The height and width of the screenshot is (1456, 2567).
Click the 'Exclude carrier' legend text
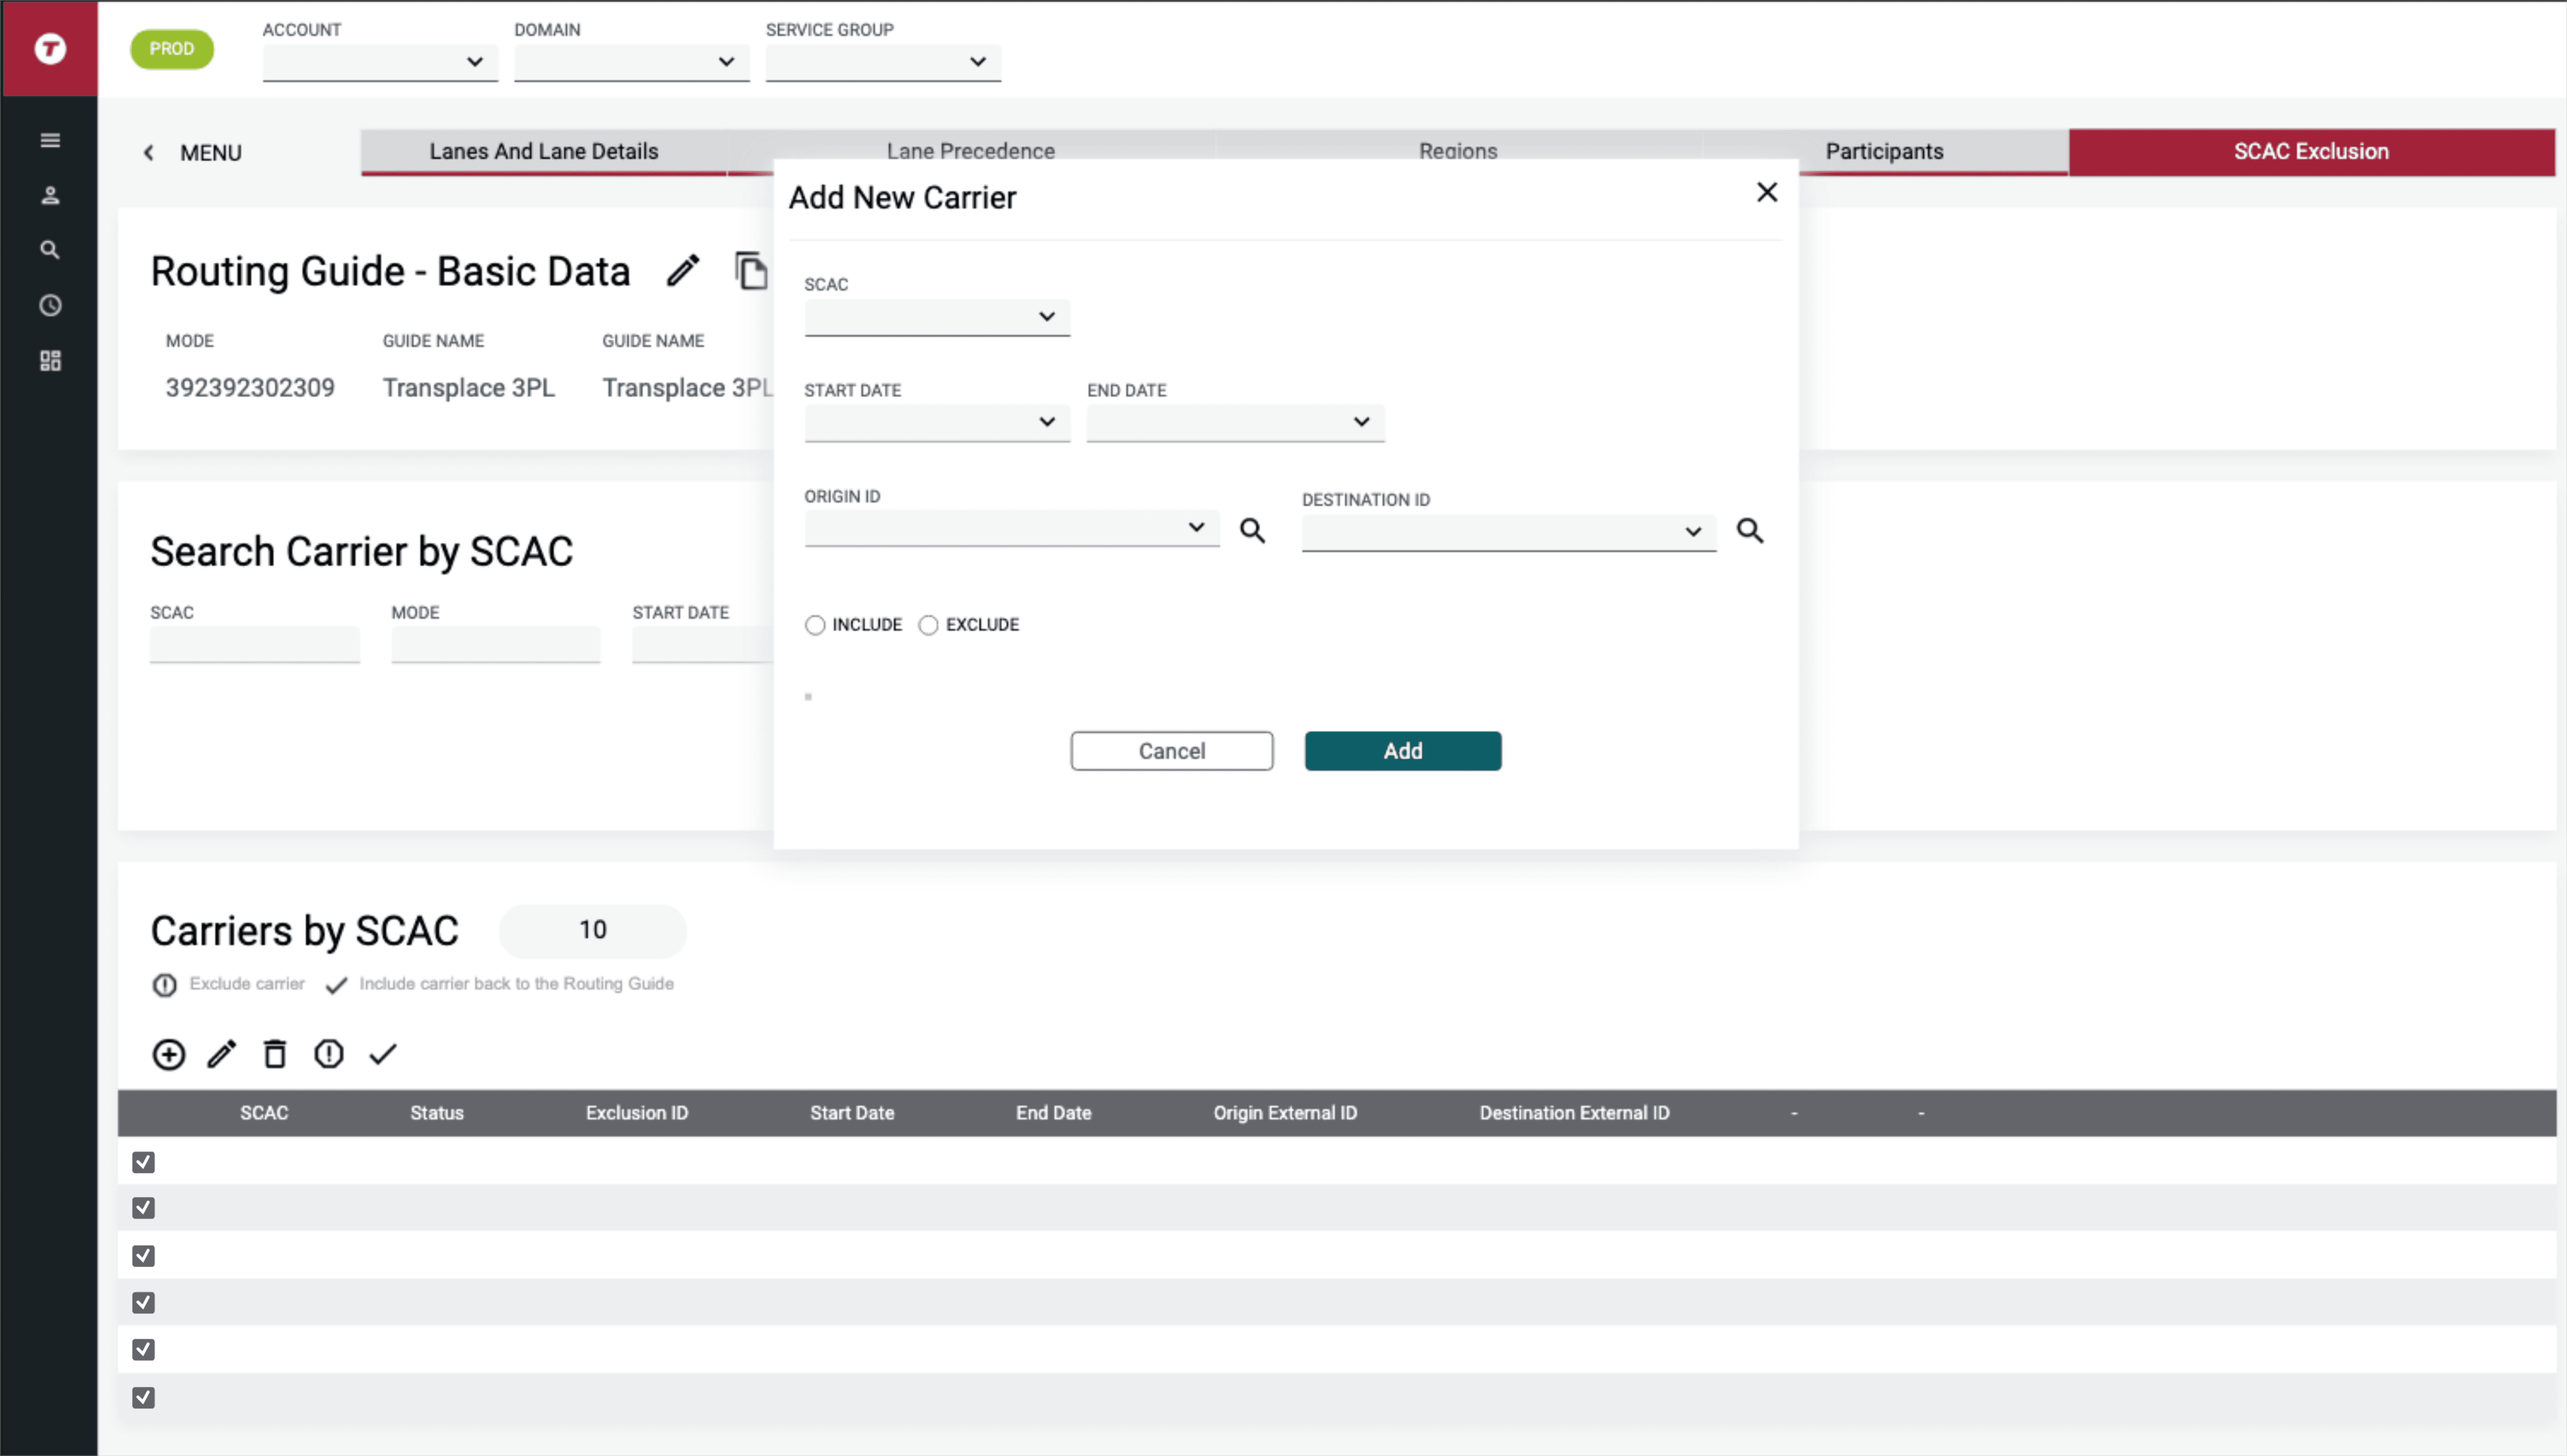coord(247,984)
